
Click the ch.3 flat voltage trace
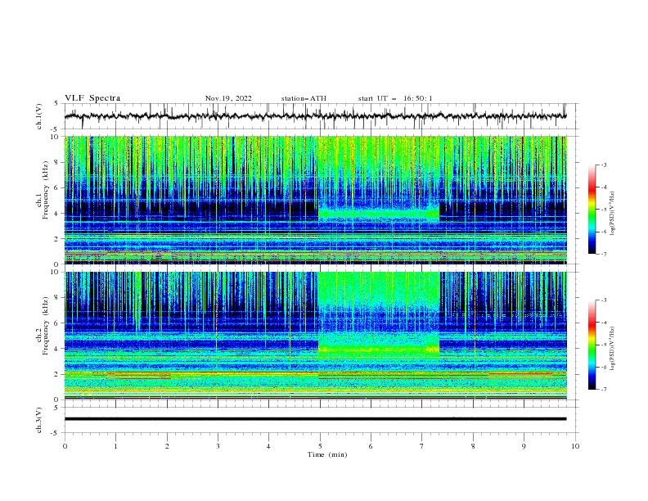pos(315,419)
